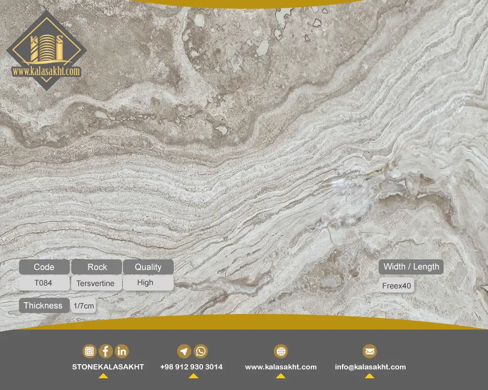This screenshot has height=390, width=488.
Task: Click the Thickness label
Action: (43, 306)
